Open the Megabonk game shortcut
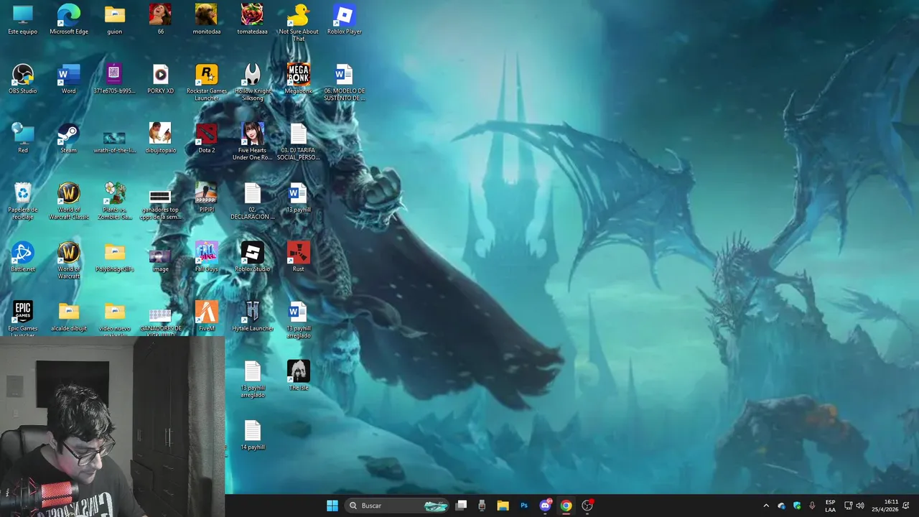Image resolution: width=919 pixels, height=517 pixels. point(299,79)
